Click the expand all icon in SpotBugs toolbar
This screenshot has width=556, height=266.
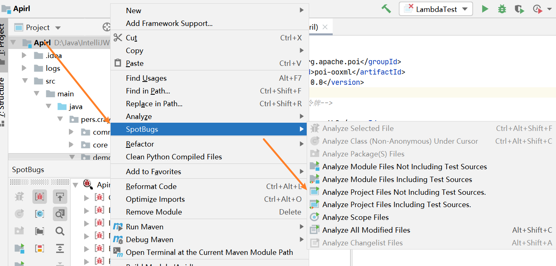point(60,248)
